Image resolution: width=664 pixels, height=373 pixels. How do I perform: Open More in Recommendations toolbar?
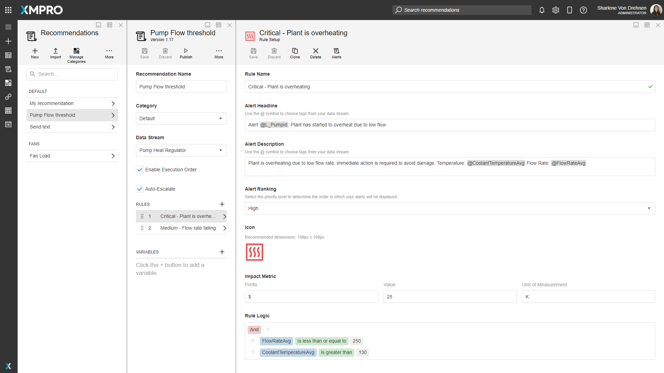click(x=109, y=54)
